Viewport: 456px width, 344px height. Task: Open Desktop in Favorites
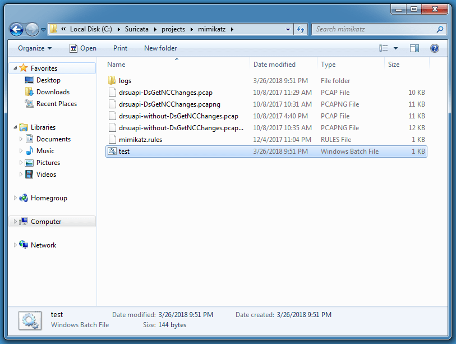[x=48, y=80]
